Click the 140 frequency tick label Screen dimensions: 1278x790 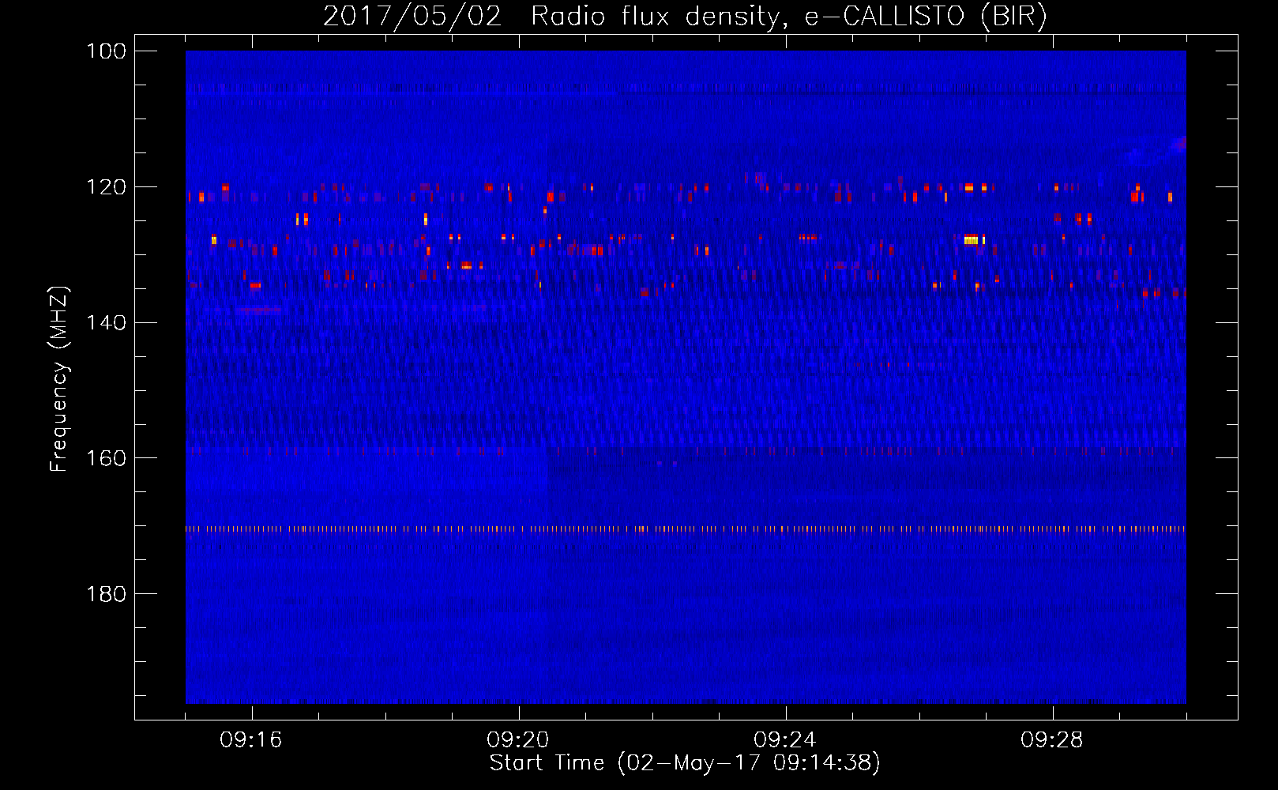pos(105,323)
